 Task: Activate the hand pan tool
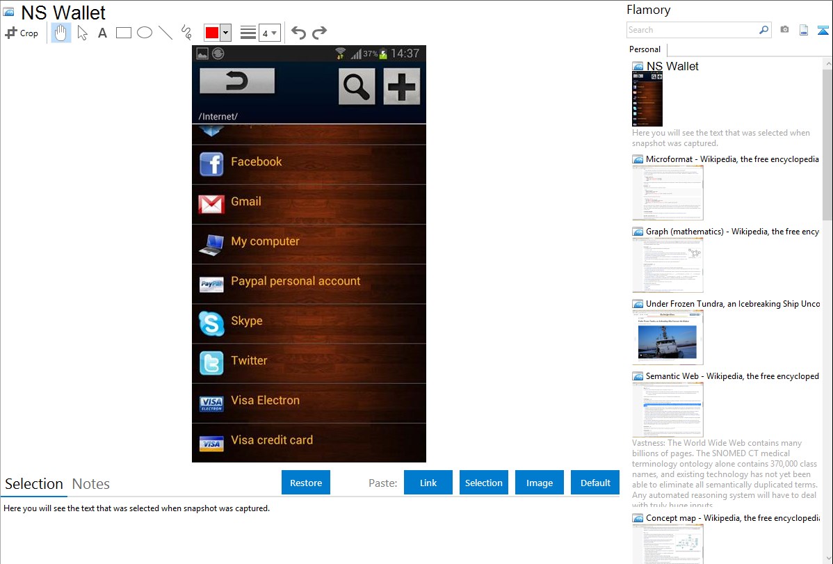click(60, 33)
